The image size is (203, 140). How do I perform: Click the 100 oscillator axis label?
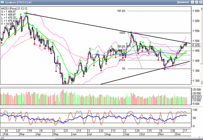pyautogui.click(x=195, y=110)
